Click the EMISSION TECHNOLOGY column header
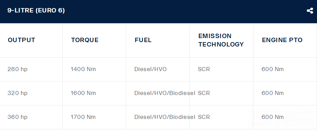Screen dimensions: 317x130 (221, 40)
